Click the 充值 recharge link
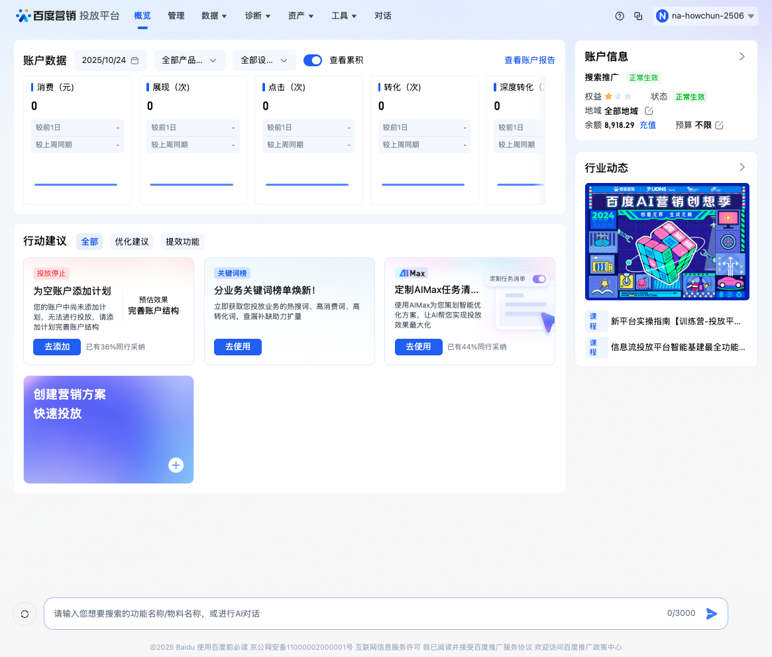 point(647,124)
